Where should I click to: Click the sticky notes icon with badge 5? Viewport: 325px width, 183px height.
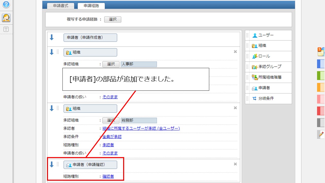tap(321, 52)
